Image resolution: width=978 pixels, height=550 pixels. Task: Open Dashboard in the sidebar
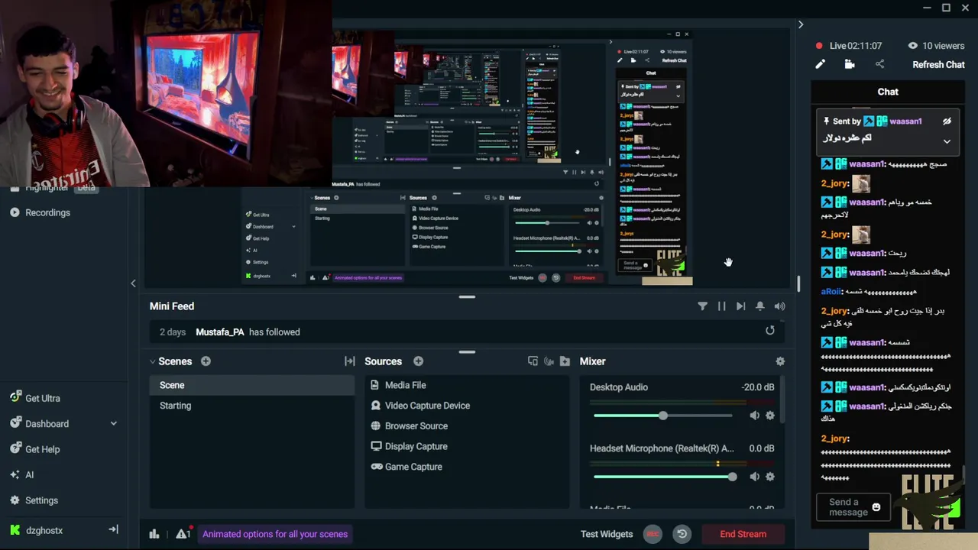[47, 423]
